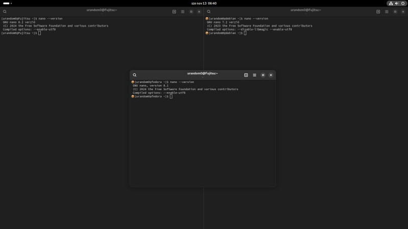Open the hamburger menu in the right debian terminal

pos(387,12)
